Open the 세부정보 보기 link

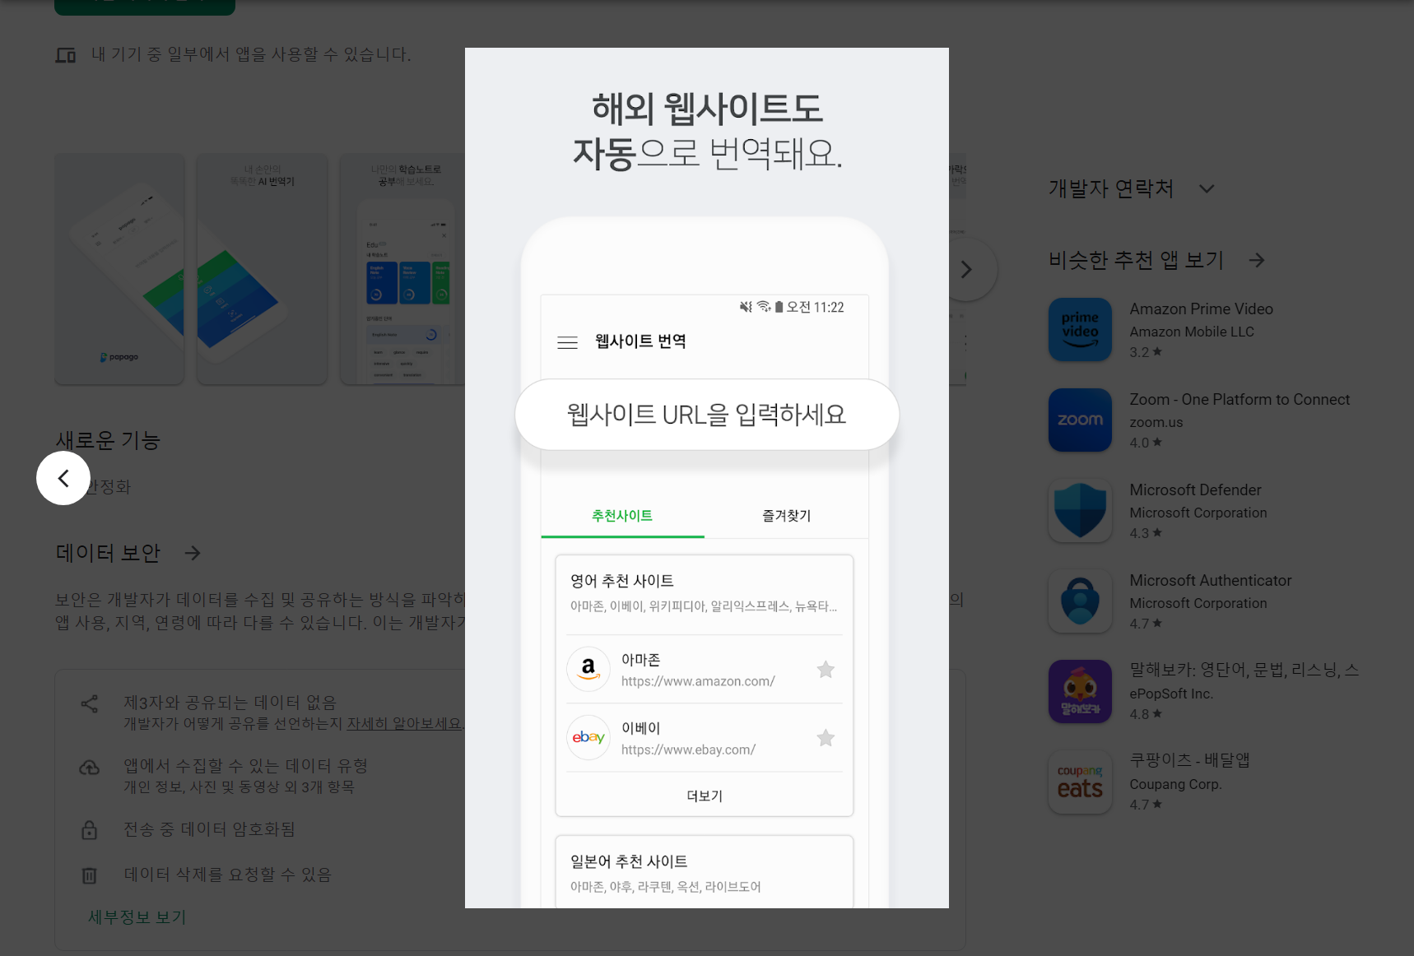click(137, 917)
